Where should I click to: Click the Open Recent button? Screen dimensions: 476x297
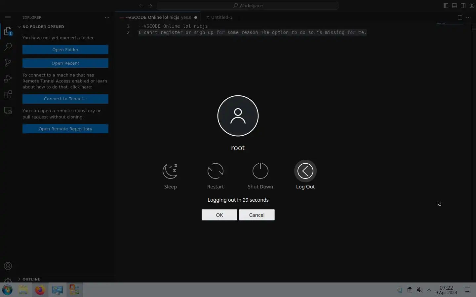point(65,63)
